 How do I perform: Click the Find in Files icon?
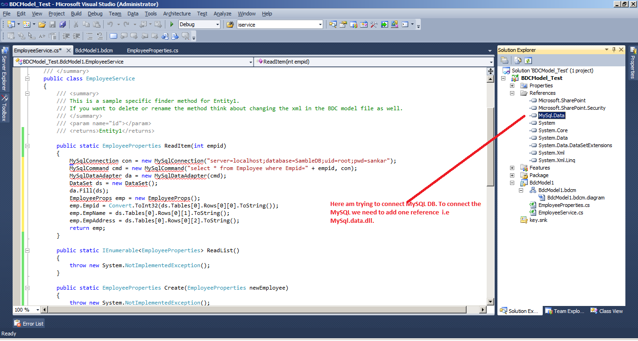(x=230, y=24)
